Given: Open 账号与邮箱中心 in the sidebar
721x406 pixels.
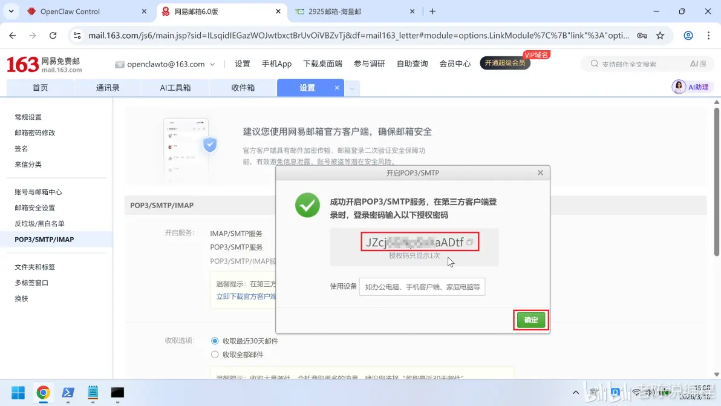Looking at the screenshot, I should coord(38,192).
